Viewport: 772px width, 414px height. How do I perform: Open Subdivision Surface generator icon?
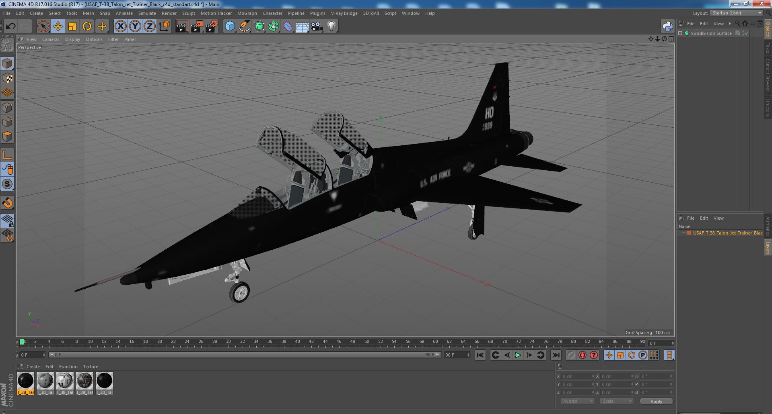(x=259, y=27)
